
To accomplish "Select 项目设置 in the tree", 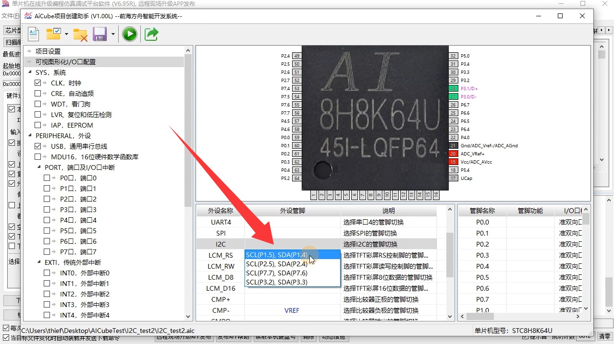I will coord(48,51).
